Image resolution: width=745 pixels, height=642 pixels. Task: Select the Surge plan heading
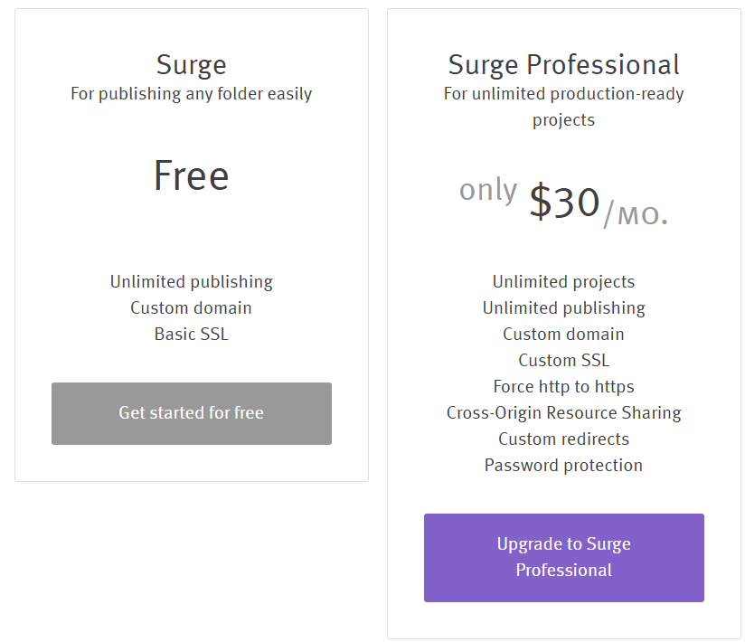(191, 65)
